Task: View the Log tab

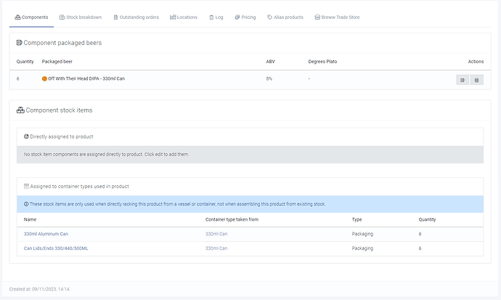Action: [x=216, y=17]
